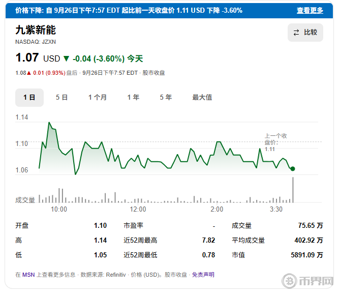Open the 免责声明 disclaimer link
The height and width of the screenshot is (295, 339).
coord(203,275)
